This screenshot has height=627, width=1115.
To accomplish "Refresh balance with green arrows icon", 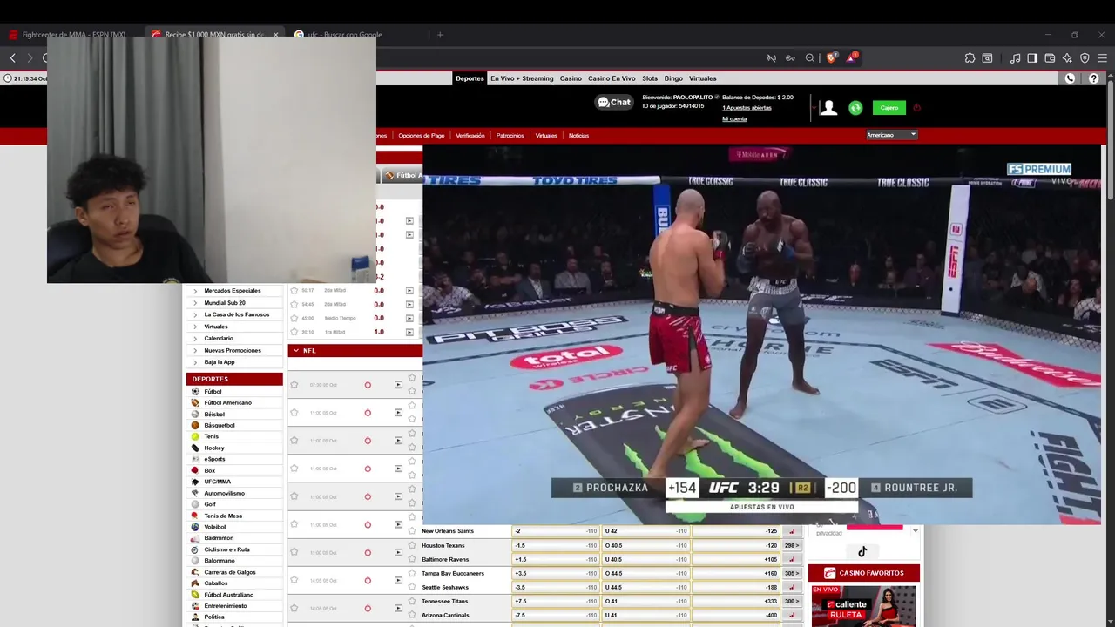I will (x=855, y=108).
